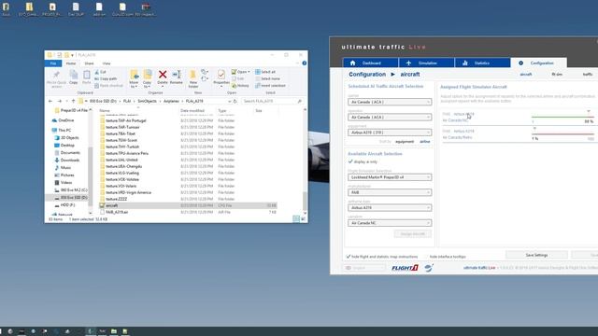Click the FLIGHT1 logo in footer
Image resolution: width=598 pixels, height=336 pixels.
[x=405, y=268]
